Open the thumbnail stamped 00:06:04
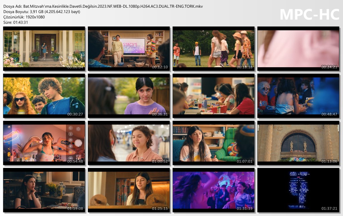Viewport: 343px width, 216px height. click(44, 49)
